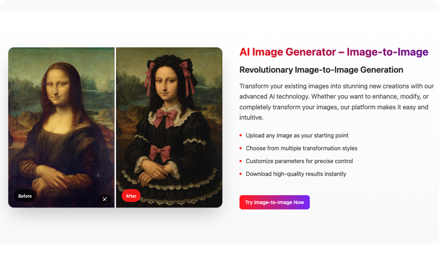This screenshot has width=439, height=255.
Task: Click the red bullet beside Upload any image
Action: (241, 136)
